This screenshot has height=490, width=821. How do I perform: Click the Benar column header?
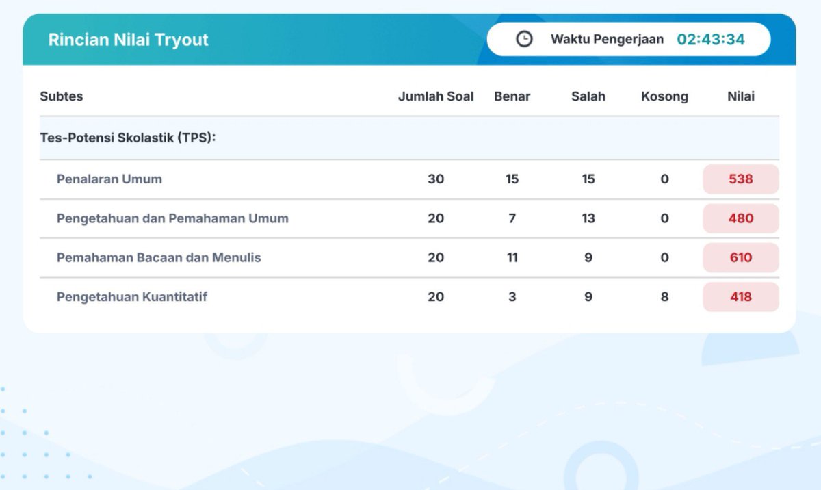coord(512,96)
